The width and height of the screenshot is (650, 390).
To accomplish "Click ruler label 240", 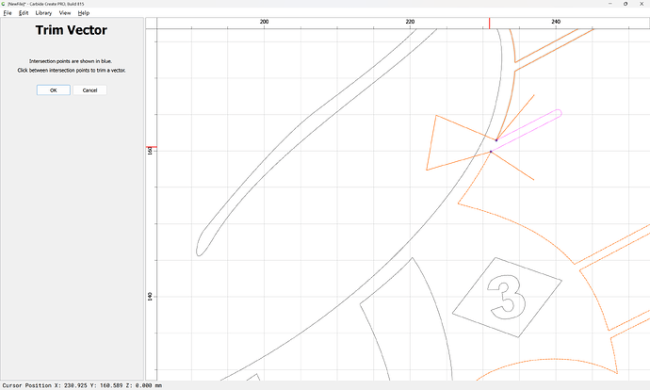I will [556, 22].
